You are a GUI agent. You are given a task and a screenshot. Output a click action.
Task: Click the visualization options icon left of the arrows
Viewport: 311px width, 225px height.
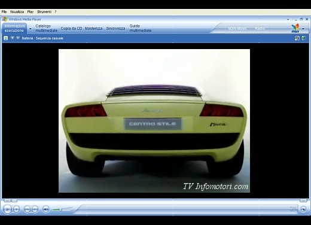5,38
